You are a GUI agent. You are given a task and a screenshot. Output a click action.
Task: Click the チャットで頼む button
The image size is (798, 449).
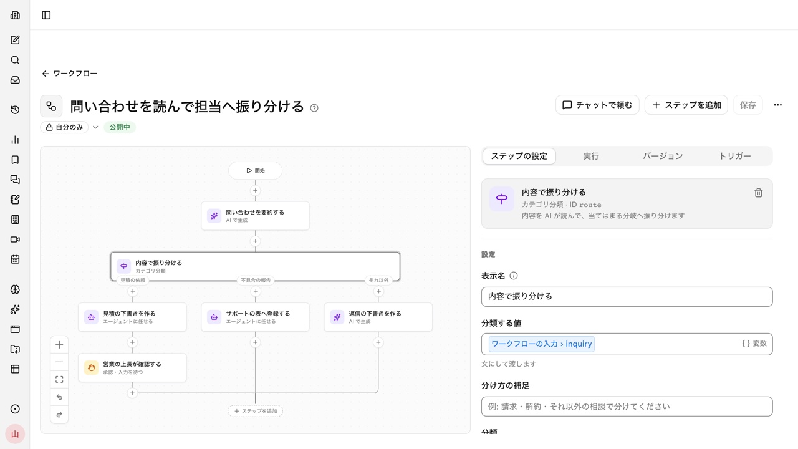(597, 105)
